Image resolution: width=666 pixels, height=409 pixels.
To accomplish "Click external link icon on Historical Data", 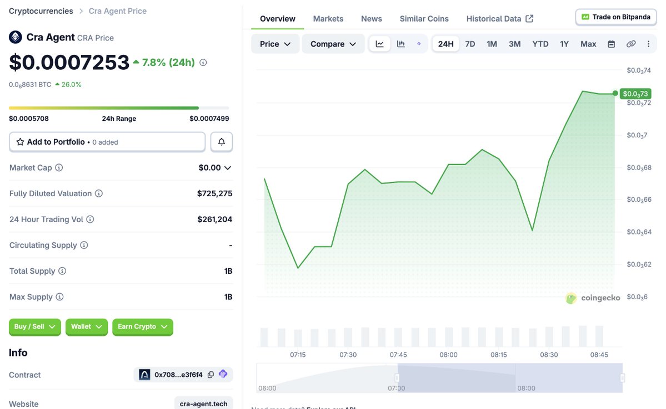I will pos(529,19).
